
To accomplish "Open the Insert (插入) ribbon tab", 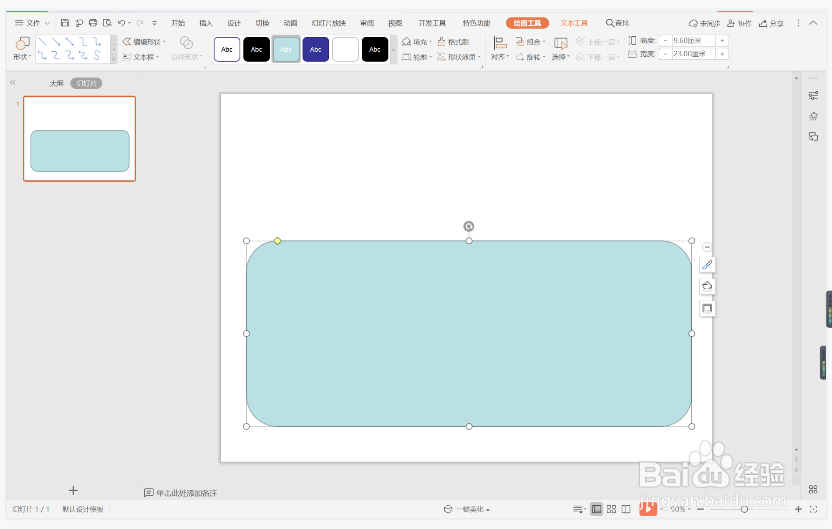I will click(206, 23).
